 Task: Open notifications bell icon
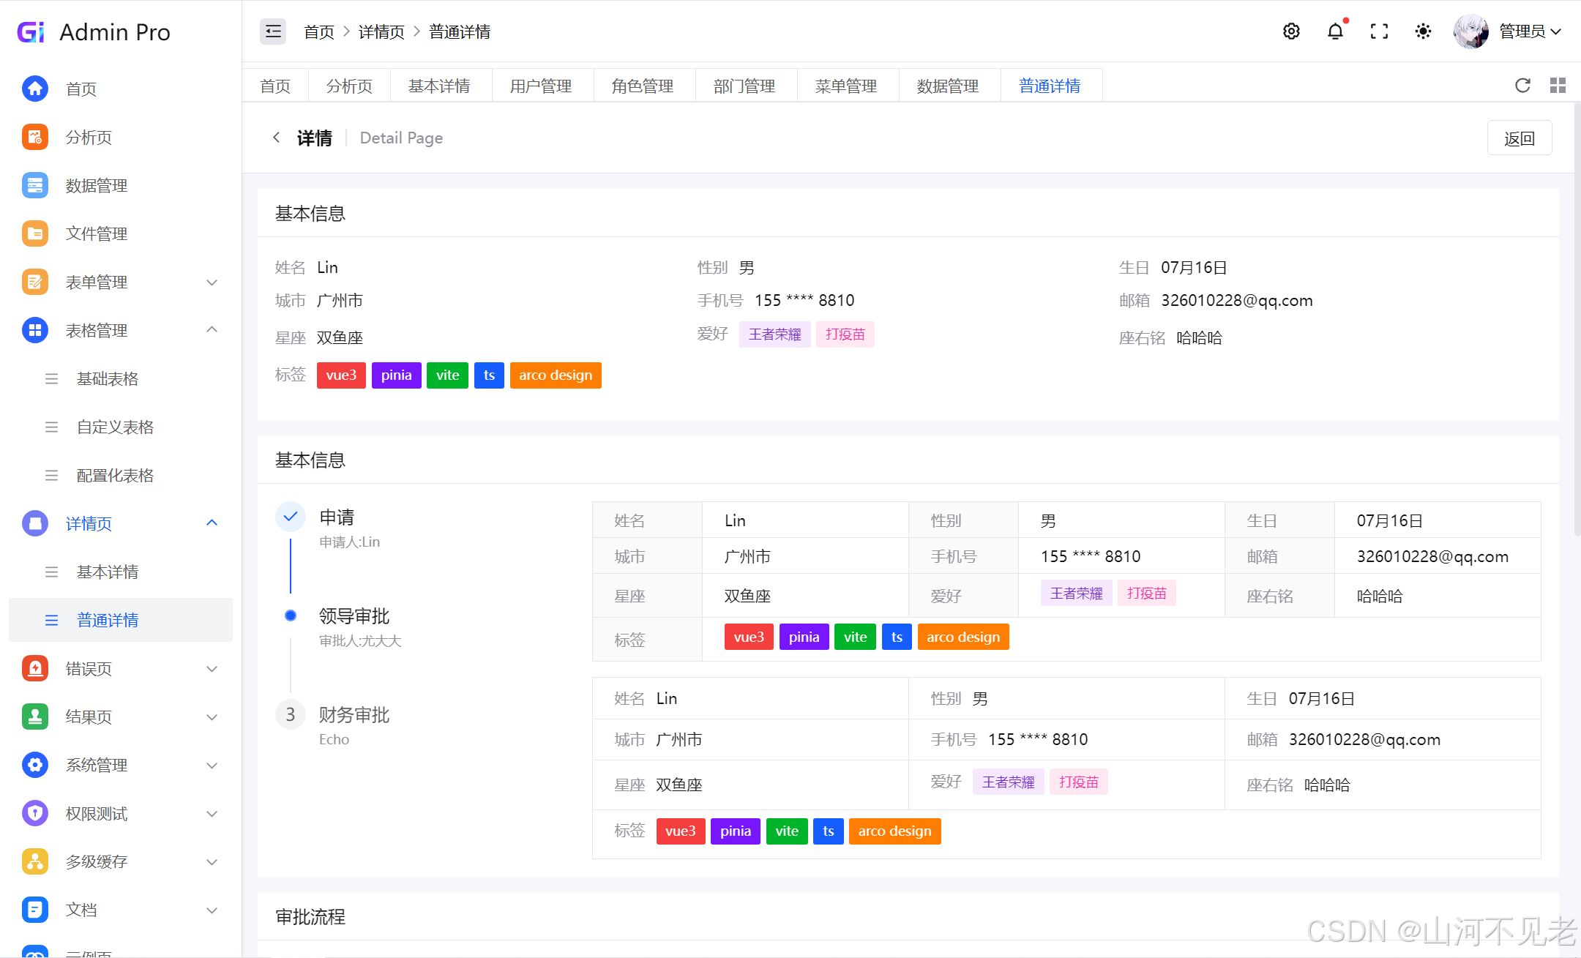[1335, 31]
